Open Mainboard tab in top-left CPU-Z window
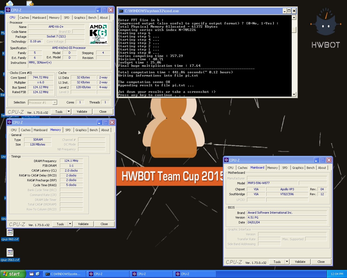 coord(39,18)
